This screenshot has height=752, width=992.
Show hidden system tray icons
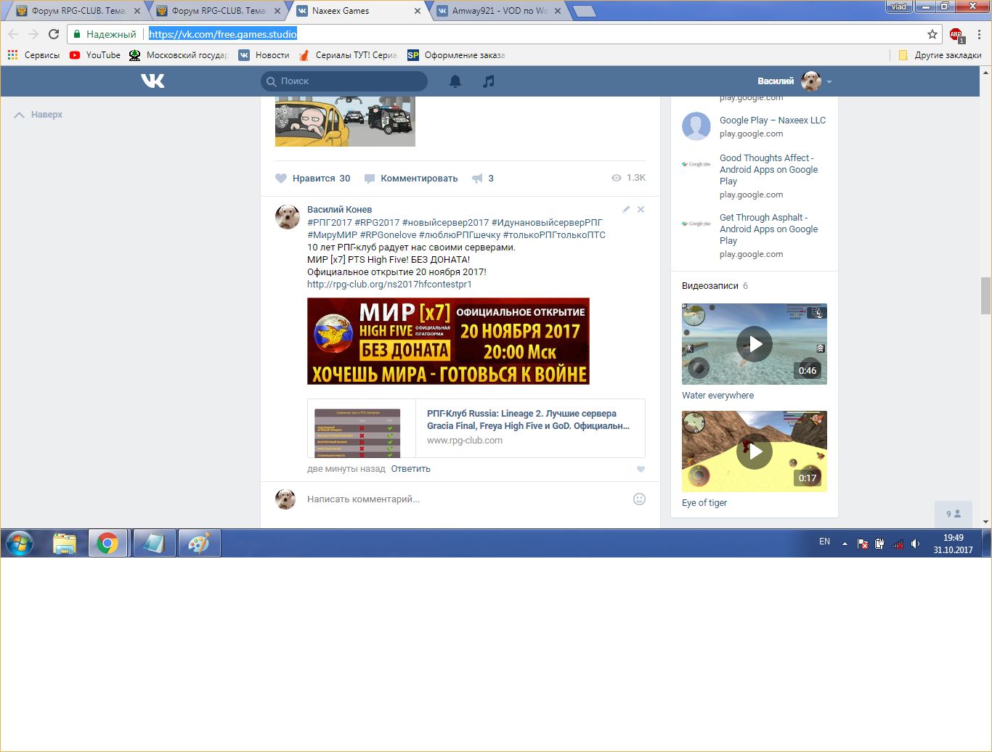tap(845, 543)
